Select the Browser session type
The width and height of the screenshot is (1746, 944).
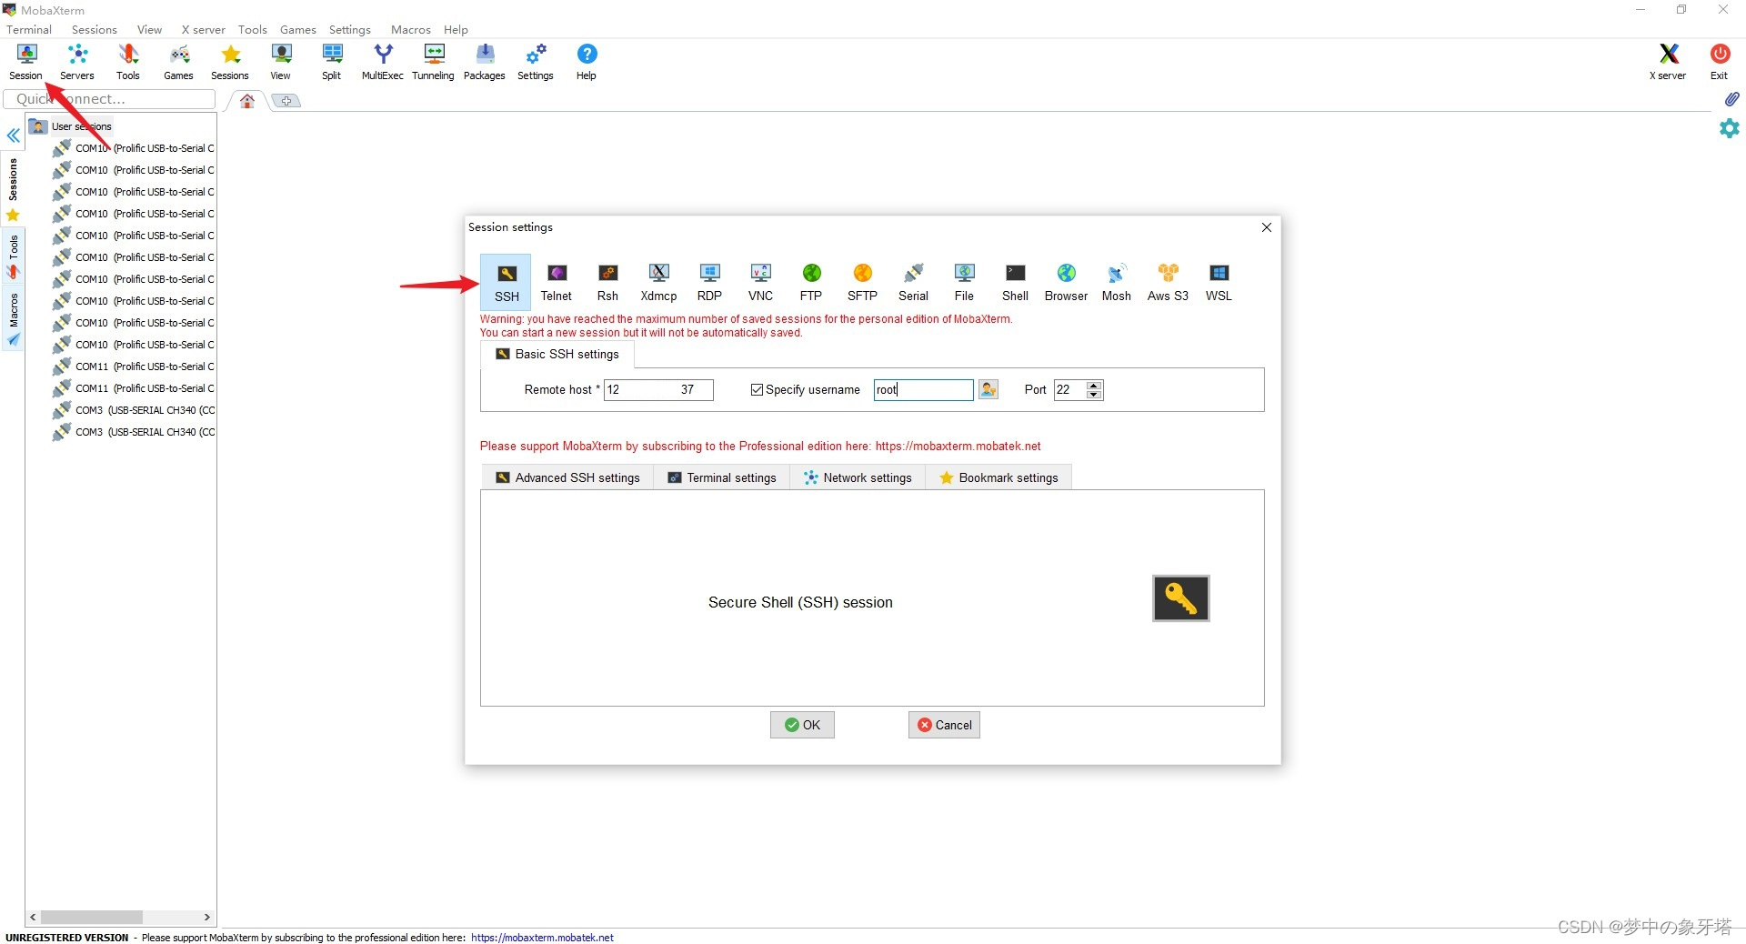[1066, 283]
